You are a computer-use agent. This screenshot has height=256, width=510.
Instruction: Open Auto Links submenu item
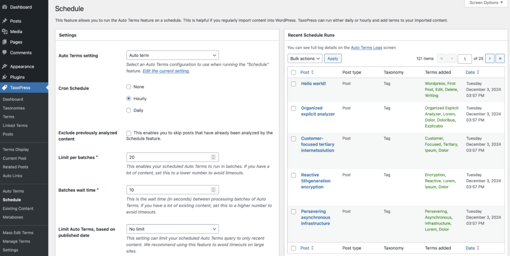click(12, 176)
